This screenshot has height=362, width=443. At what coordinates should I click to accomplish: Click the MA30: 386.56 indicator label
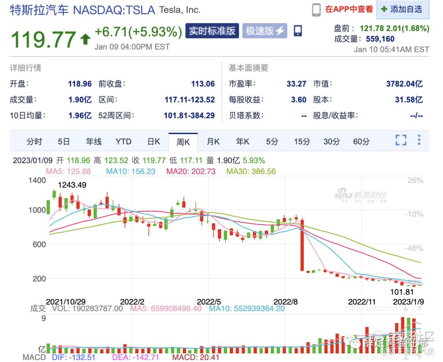251,171
